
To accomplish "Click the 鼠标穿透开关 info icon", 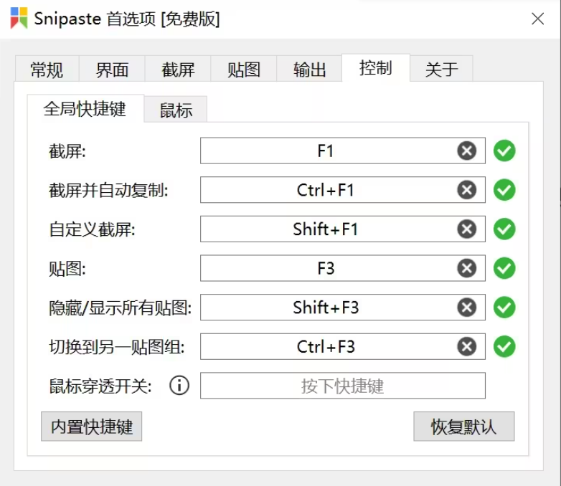I will click(x=179, y=386).
